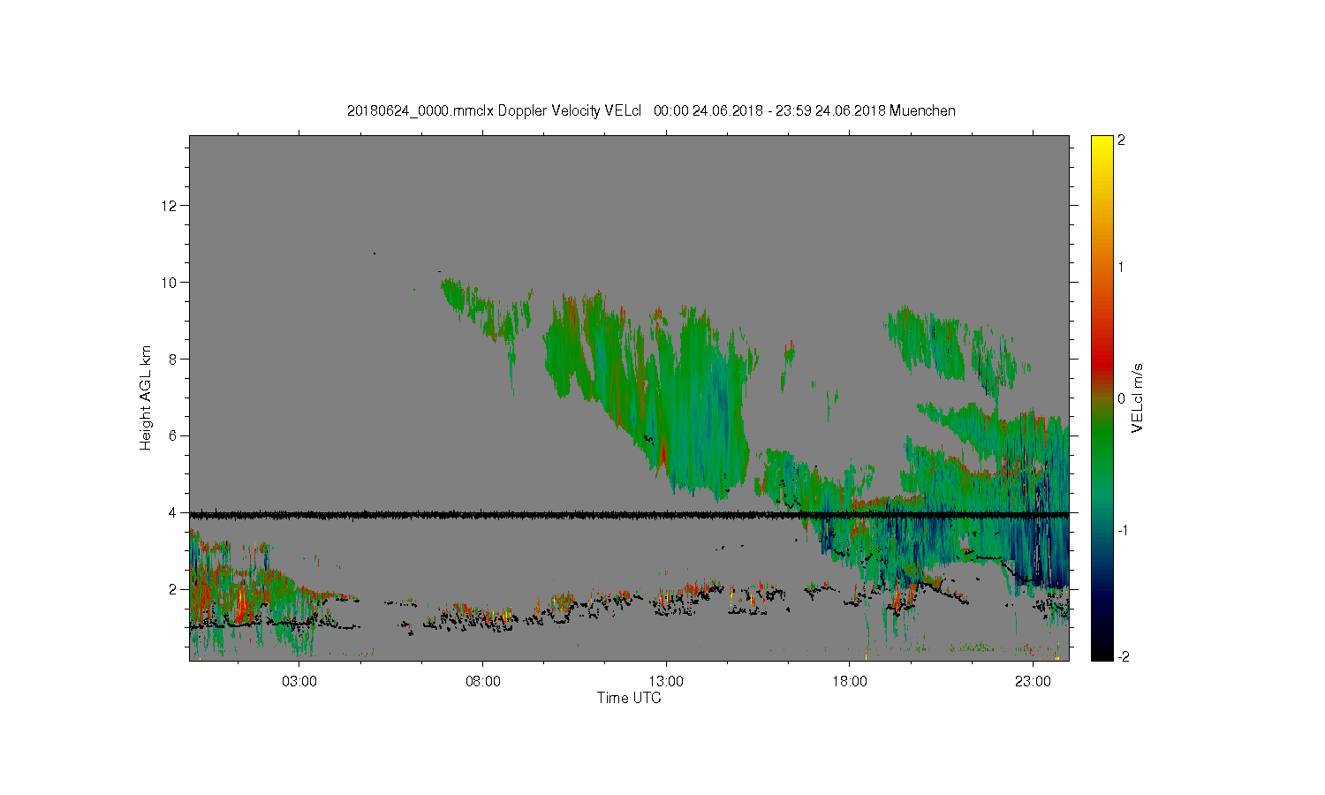Click the plot title starting with 20180624_0000.mmclx
The width and height of the screenshot is (1325, 795).
coord(651,110)
